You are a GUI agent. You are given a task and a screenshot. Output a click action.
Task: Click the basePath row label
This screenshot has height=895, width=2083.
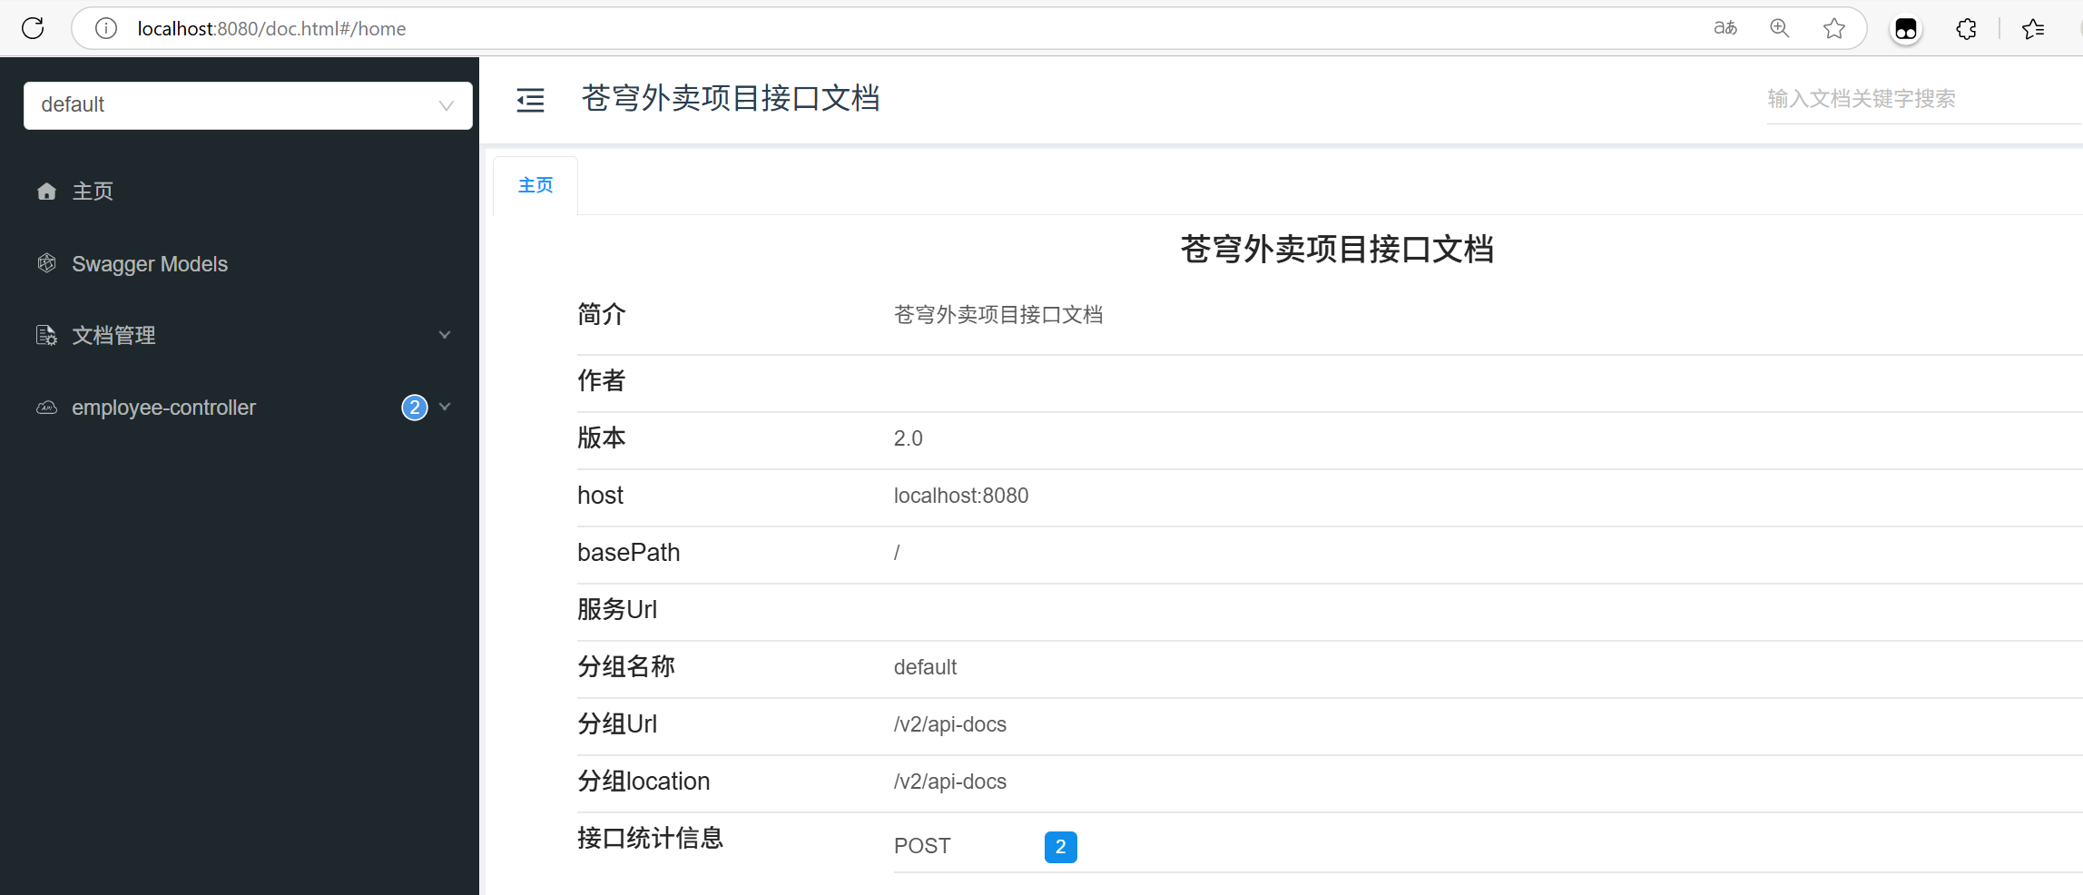tap(628, 552)
